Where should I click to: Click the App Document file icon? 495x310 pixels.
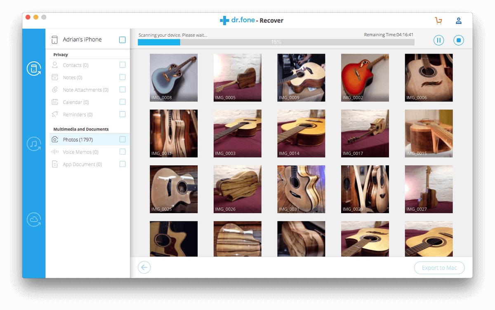click(x=54, y=164)
